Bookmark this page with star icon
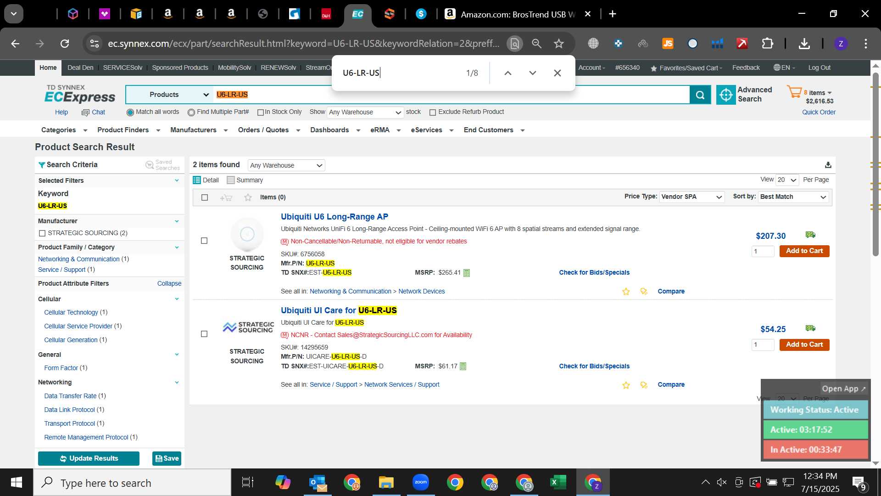The width and height of the screenshot is (881, 496). pos(558,44)
